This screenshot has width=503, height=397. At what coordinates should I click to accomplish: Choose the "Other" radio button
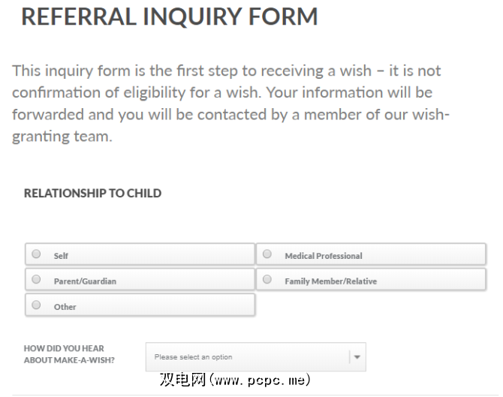click(36, 305)
